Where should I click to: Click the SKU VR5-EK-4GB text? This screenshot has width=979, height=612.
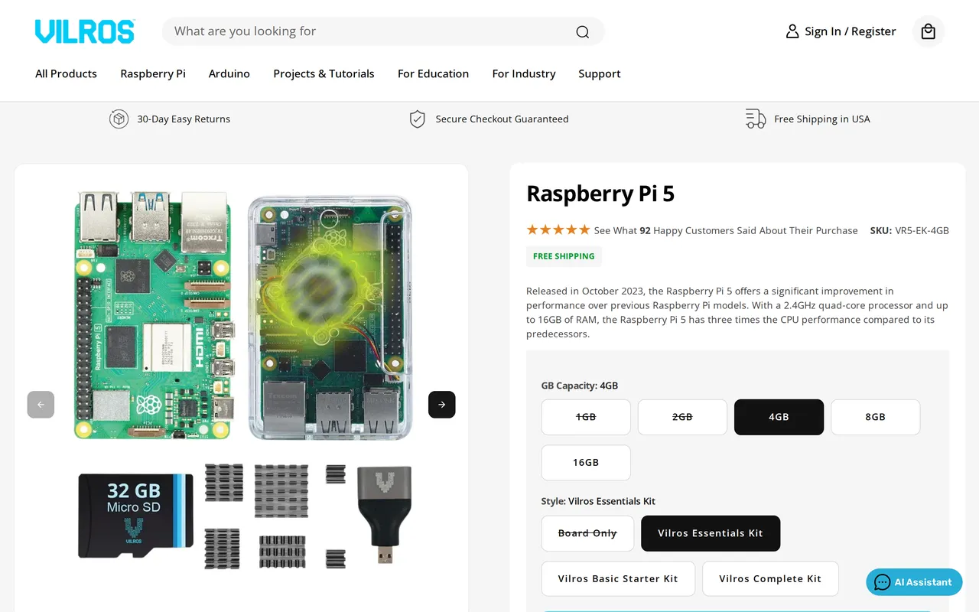pyautogui.click(x=909, y=230)
